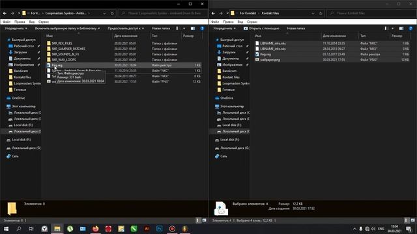Select SKR_WAV_LOOPS folder
Image resolution: width=417 pixels, height=234 pixels.
pyautogui.click(x=64, y=60)
